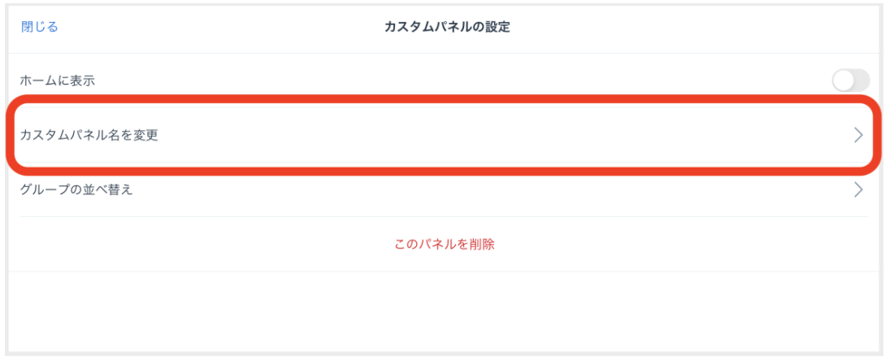This screenshot has height=361, width=889.
Task: Click the white knob of home display switch
Action: tap(843, 80)
